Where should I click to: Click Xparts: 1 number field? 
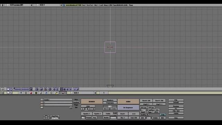[87, 114]
